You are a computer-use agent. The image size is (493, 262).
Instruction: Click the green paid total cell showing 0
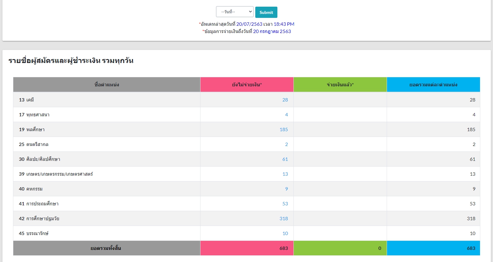(340, 248)
